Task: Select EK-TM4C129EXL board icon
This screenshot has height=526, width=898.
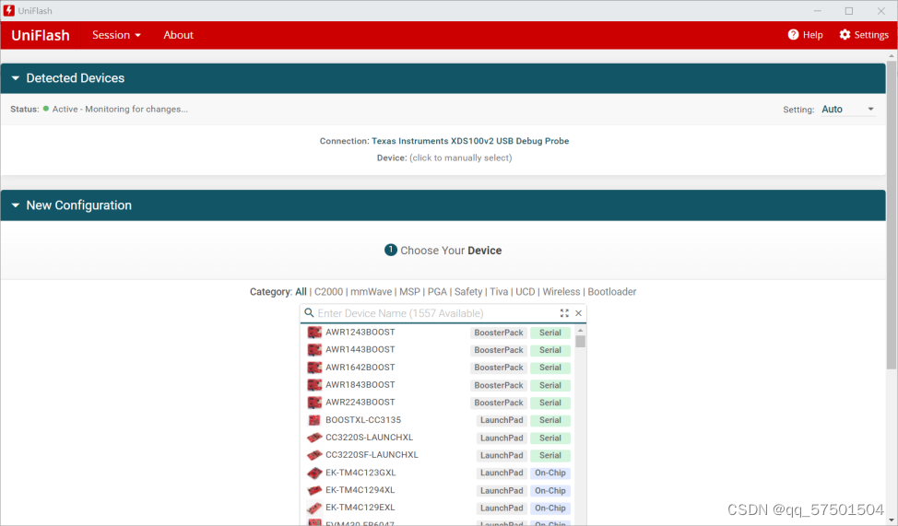Action: coord(314,508)
